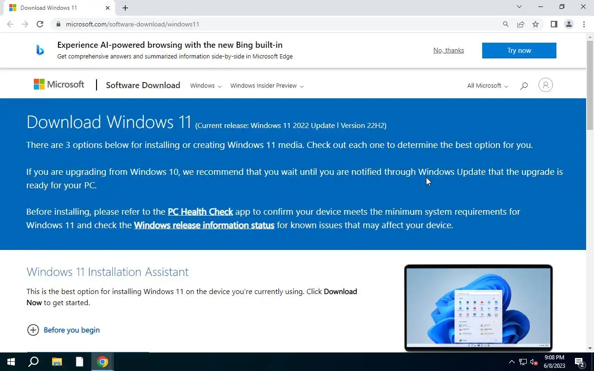The height and width of the screenshot is (371, 594).
Task: Bookmark this page with star icon
Action: pyautogui.click(x=536, y=24)
